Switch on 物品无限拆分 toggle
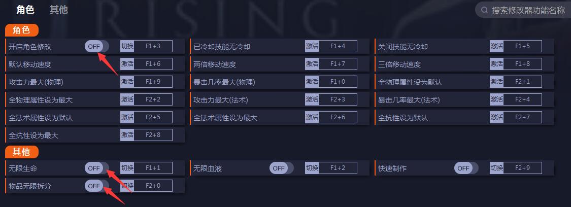Screen dimensions: 571x207 pos(96,186)
